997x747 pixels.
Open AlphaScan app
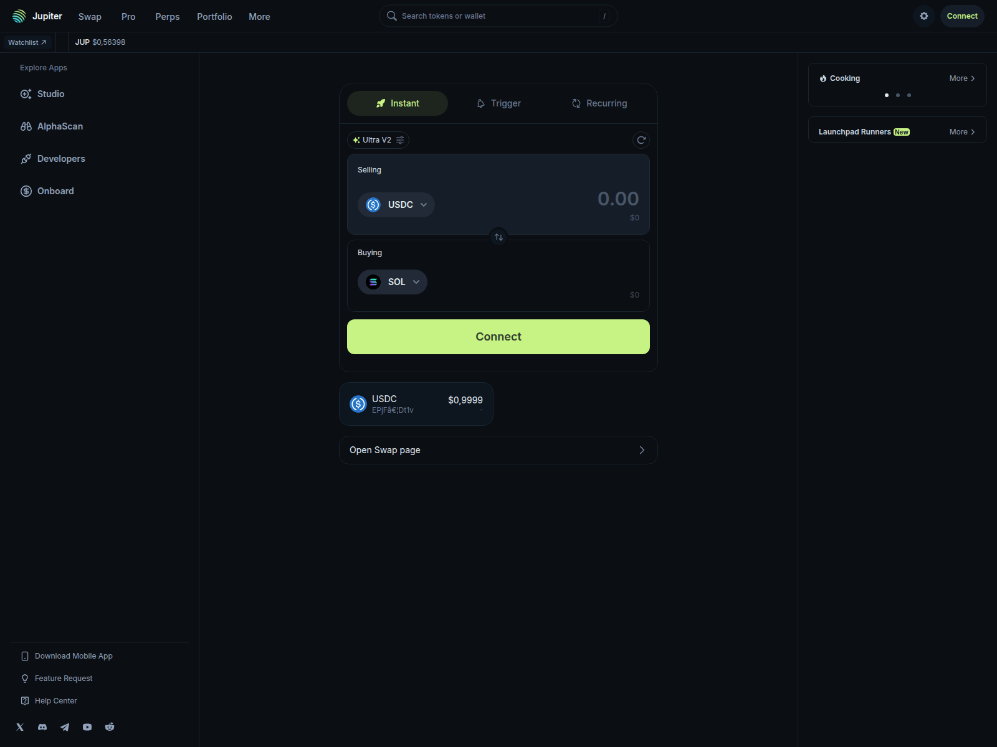[52, 126]
